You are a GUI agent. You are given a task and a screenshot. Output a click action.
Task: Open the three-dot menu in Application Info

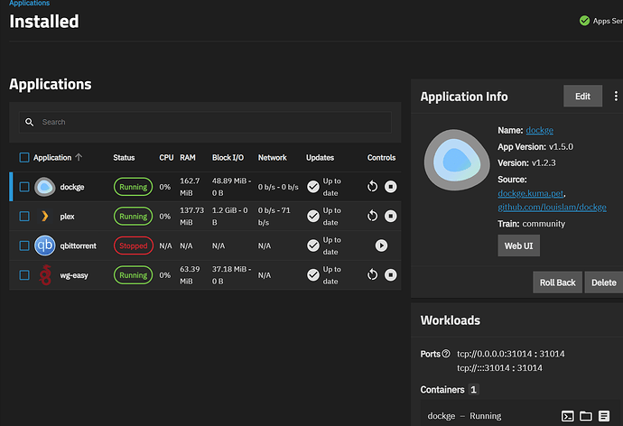click(616, 96)
